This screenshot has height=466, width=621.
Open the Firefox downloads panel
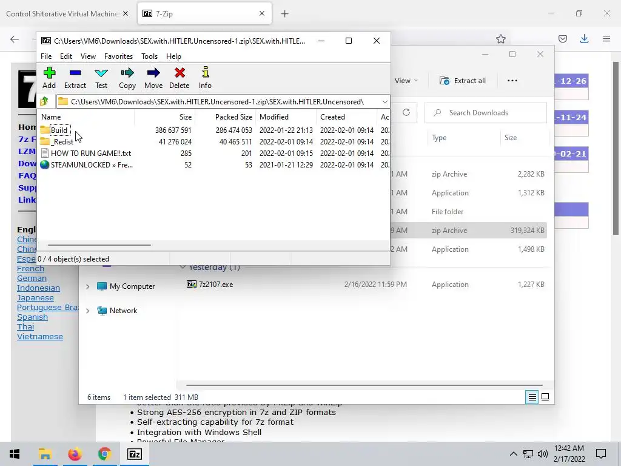584,39
